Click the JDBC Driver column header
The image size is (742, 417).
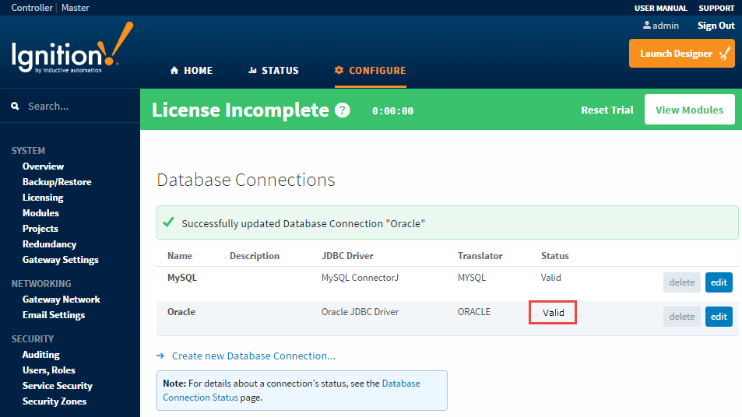347,256
